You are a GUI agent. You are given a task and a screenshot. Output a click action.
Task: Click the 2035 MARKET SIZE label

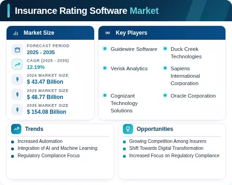pyautogui.click(x=48, y=105)
